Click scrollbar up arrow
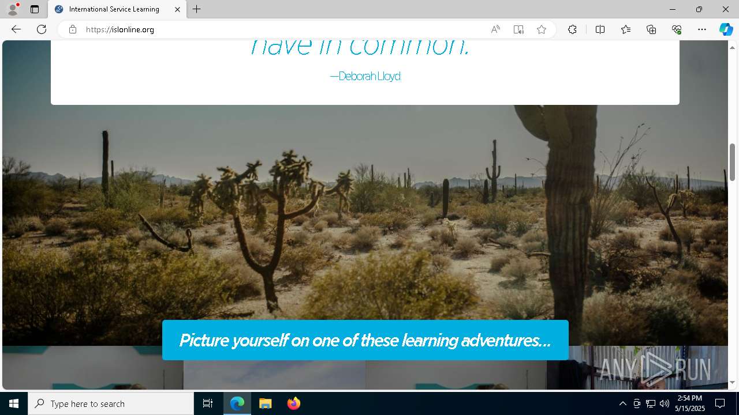The height and width of the screenshot is (415, 739). [732, 47]
